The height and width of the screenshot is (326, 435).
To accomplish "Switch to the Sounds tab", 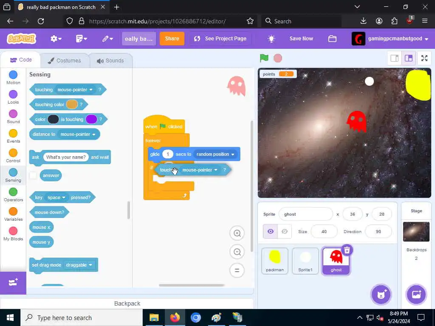I will 110,60.
